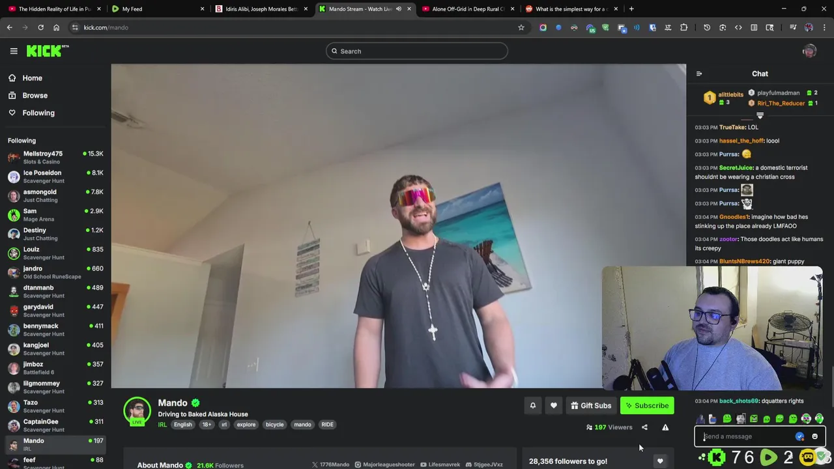View site information icon in address bar
This screenshot has height=469, width=834.
75,27
